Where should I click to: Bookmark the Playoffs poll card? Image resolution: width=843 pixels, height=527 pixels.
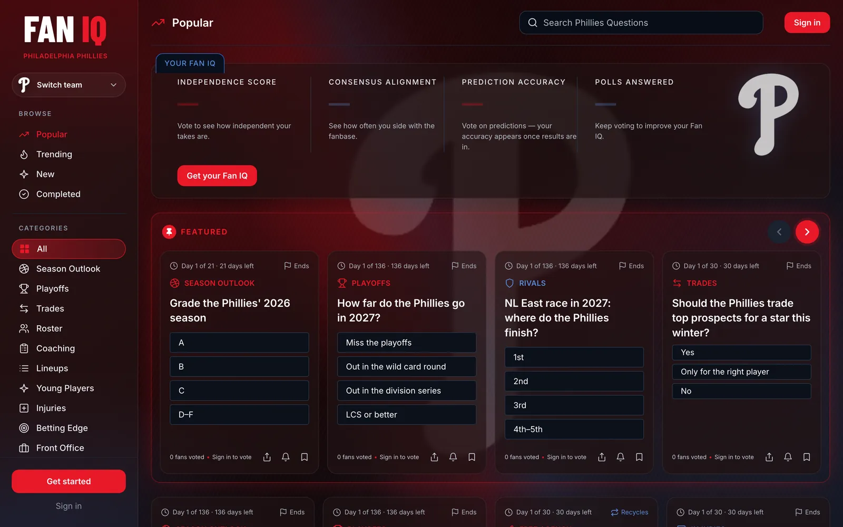point(472,457)
